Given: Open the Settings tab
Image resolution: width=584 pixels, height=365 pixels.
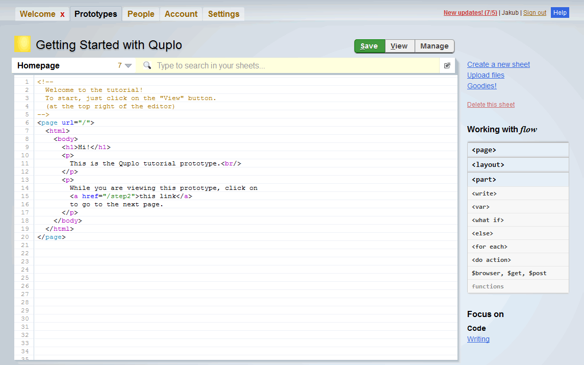Looking at the screenshot, I should click(223, 14).
